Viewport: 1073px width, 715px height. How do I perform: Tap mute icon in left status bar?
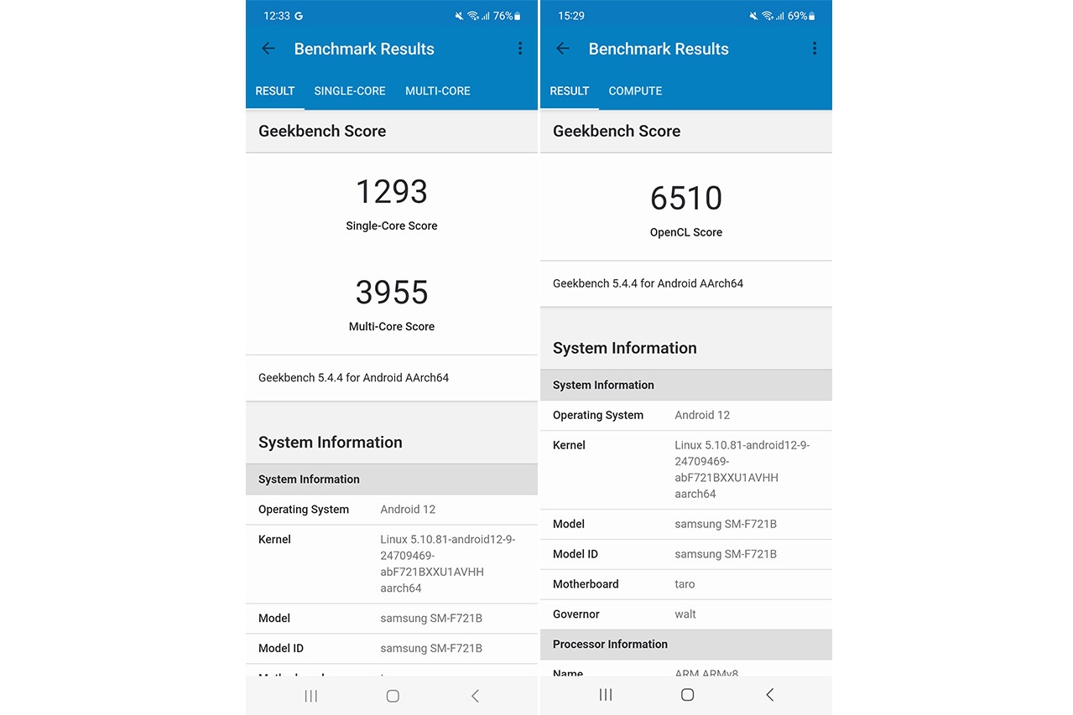pos(460,16)
